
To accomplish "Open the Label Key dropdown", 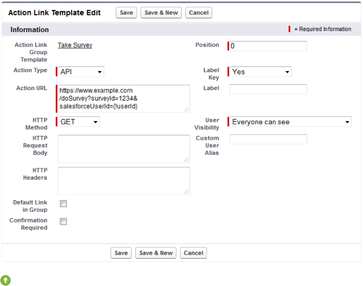I will 260,72.
